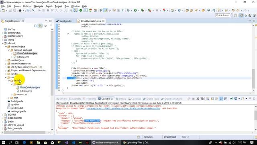Toggle Block Selection Mode in toolbar
Screen dimensions: 257x145
[118, 10]
